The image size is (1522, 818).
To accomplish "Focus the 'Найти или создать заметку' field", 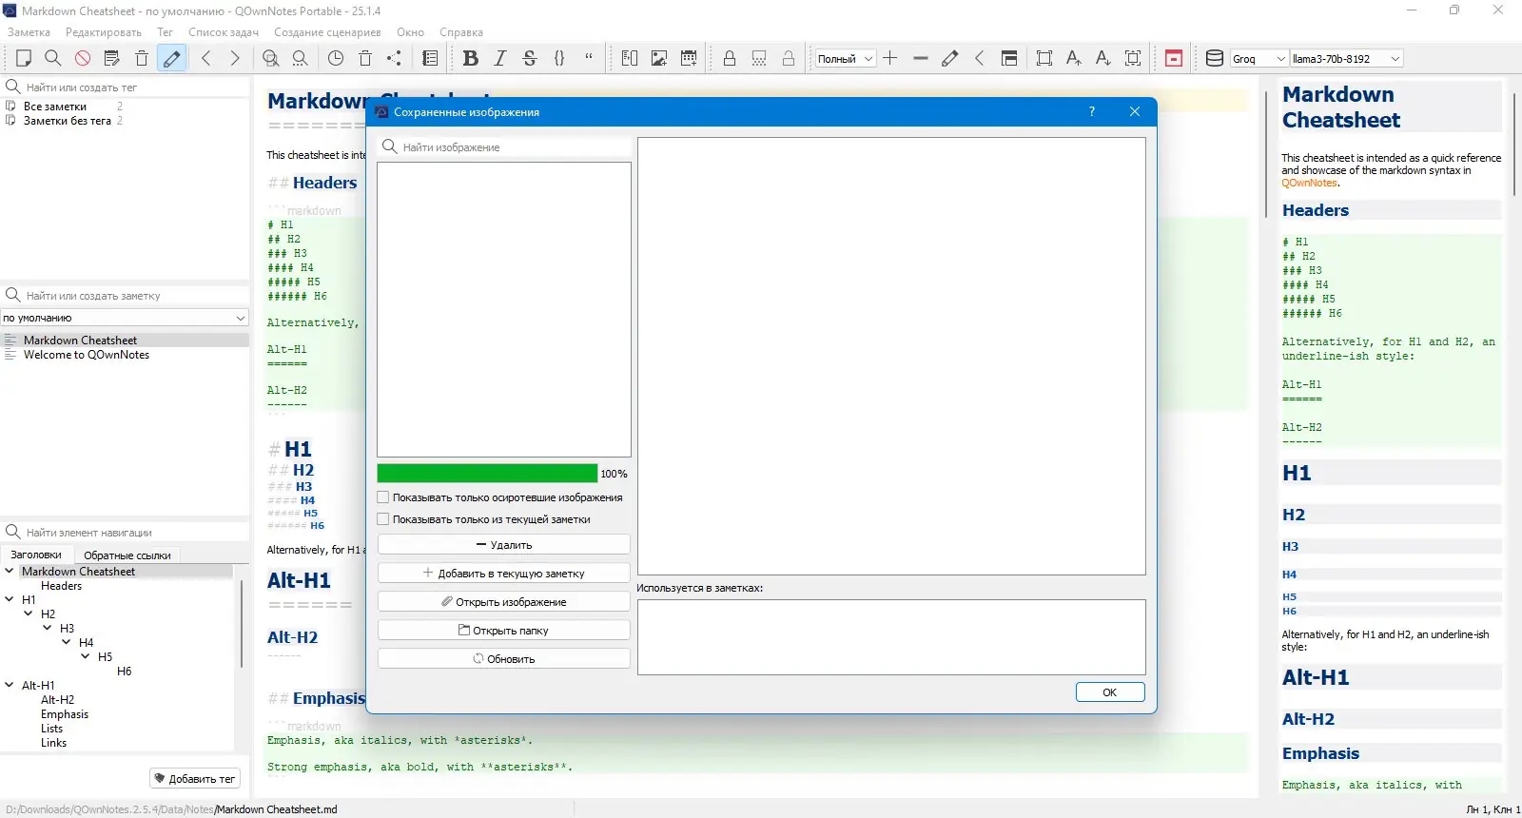I will click(125, 296).
